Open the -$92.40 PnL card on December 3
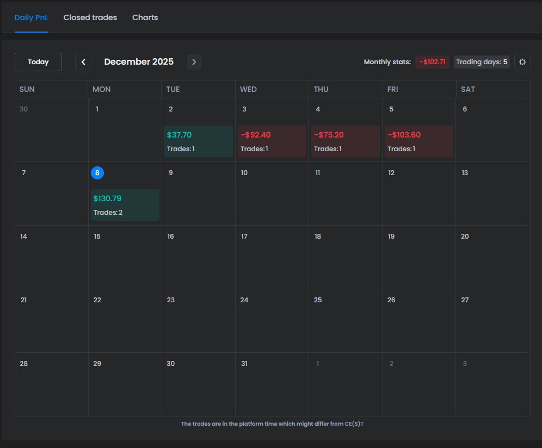The height and width of the screenshot is (448, 542). click(272, 141)
